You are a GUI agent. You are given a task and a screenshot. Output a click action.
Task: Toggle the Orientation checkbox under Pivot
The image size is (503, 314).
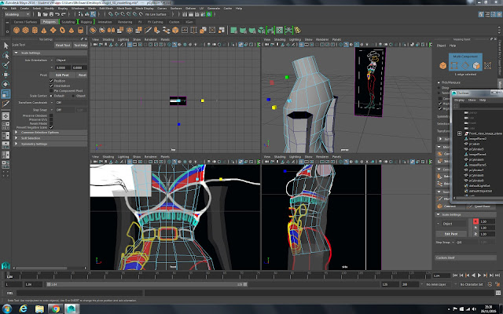(52, 86)
